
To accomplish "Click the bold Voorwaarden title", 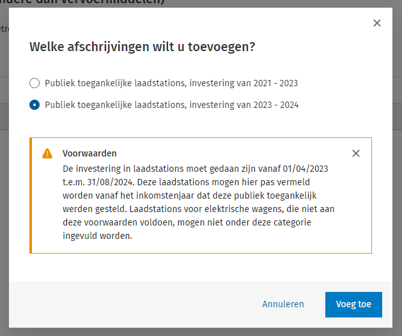I will click(89, 153).
